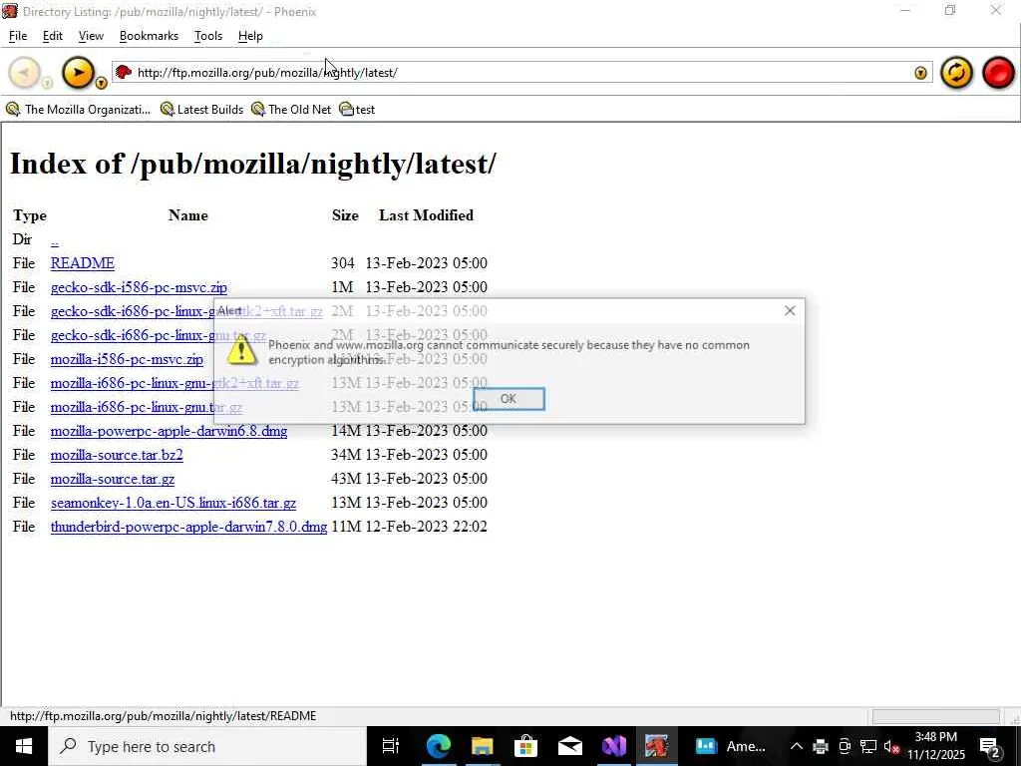Open the Forward button history dropdown
Screen dimensions: 1021x766
[101, 83]
